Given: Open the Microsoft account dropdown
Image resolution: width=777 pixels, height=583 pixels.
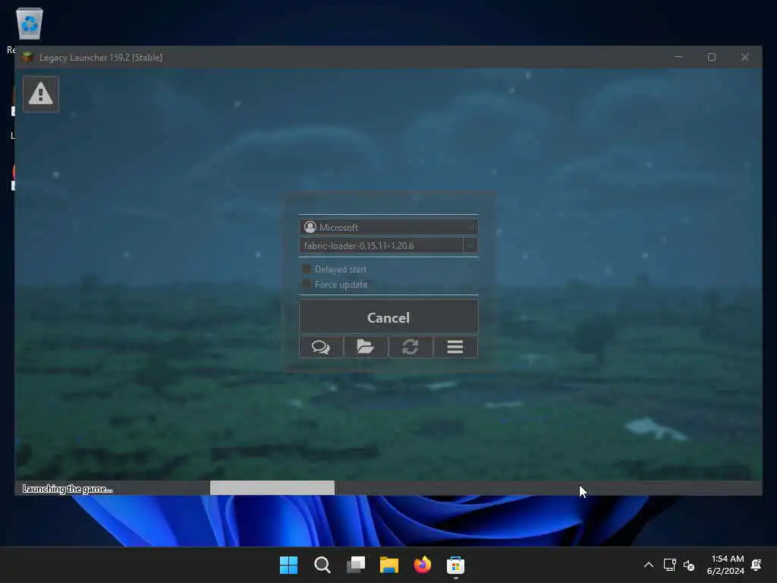Looking at the screenshot, I should pyautogui.click(x=388, y=227).
